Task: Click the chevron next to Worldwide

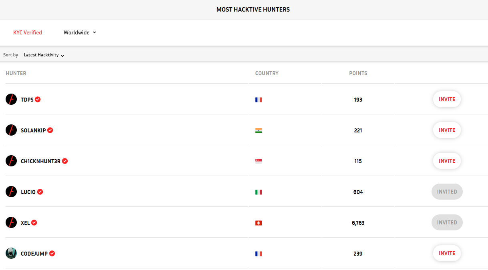Action: coord(94,32)
